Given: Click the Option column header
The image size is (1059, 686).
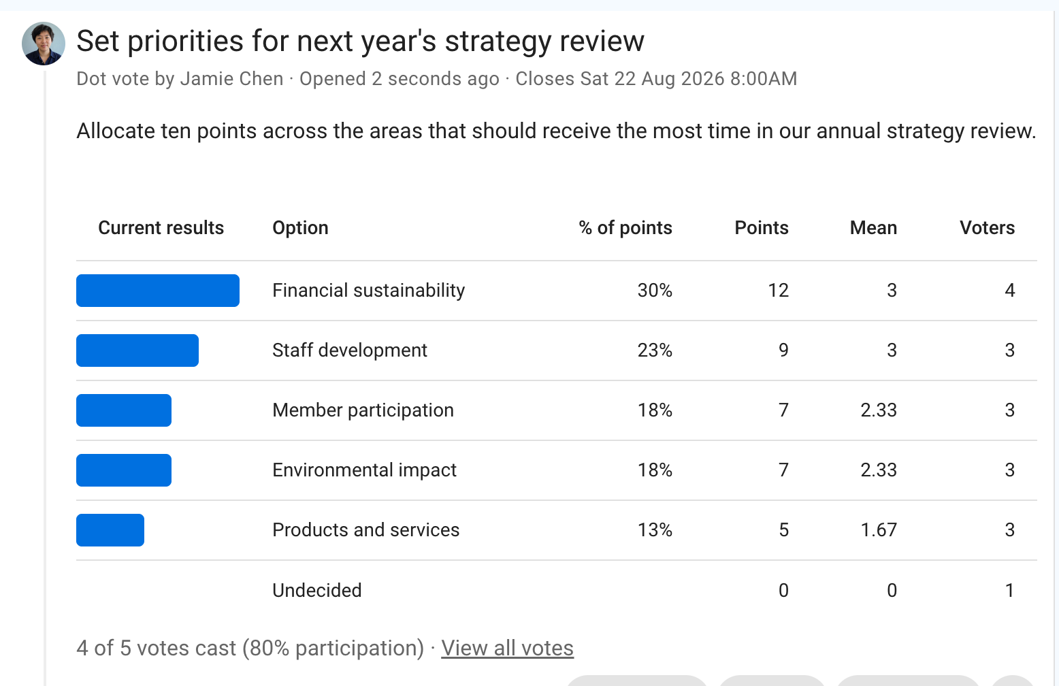Looking at the screenshot, I should [x=300, y=228].
